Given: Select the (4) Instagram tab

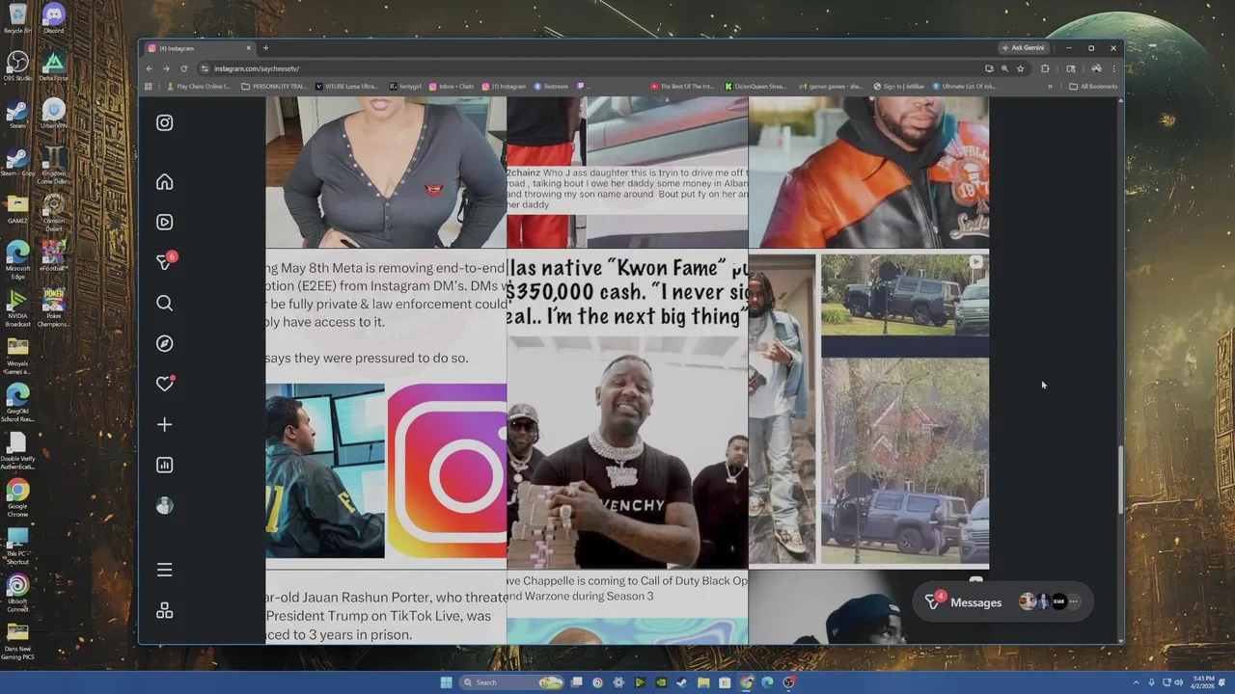Looking at the screenshot, I should click(x=198, y=47).
